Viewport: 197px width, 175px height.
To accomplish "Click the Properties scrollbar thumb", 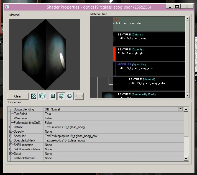I will click(x=186, y=124).
